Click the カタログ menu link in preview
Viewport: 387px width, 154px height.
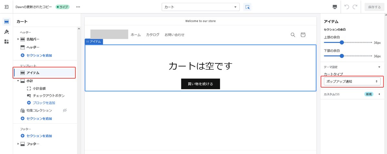153,35
